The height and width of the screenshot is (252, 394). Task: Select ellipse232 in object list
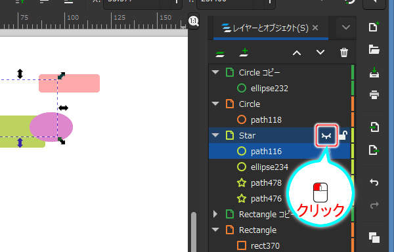pyautogui.click(x=280, y=88)
